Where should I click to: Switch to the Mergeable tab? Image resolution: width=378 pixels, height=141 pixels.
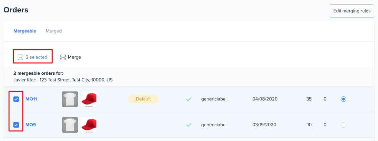tap(25, 31)
